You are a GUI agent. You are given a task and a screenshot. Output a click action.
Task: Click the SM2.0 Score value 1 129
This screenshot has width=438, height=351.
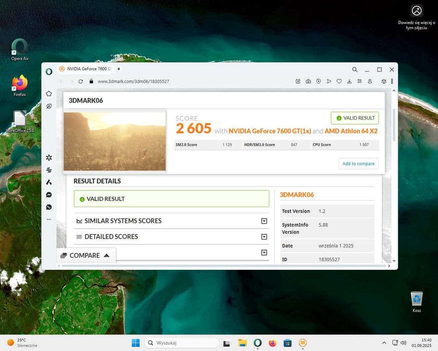(227, 145)
